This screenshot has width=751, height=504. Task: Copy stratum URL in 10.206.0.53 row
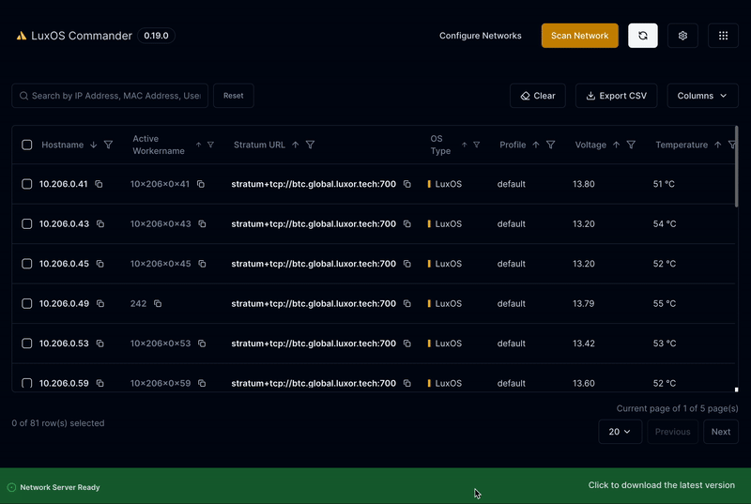coord(407,344)
